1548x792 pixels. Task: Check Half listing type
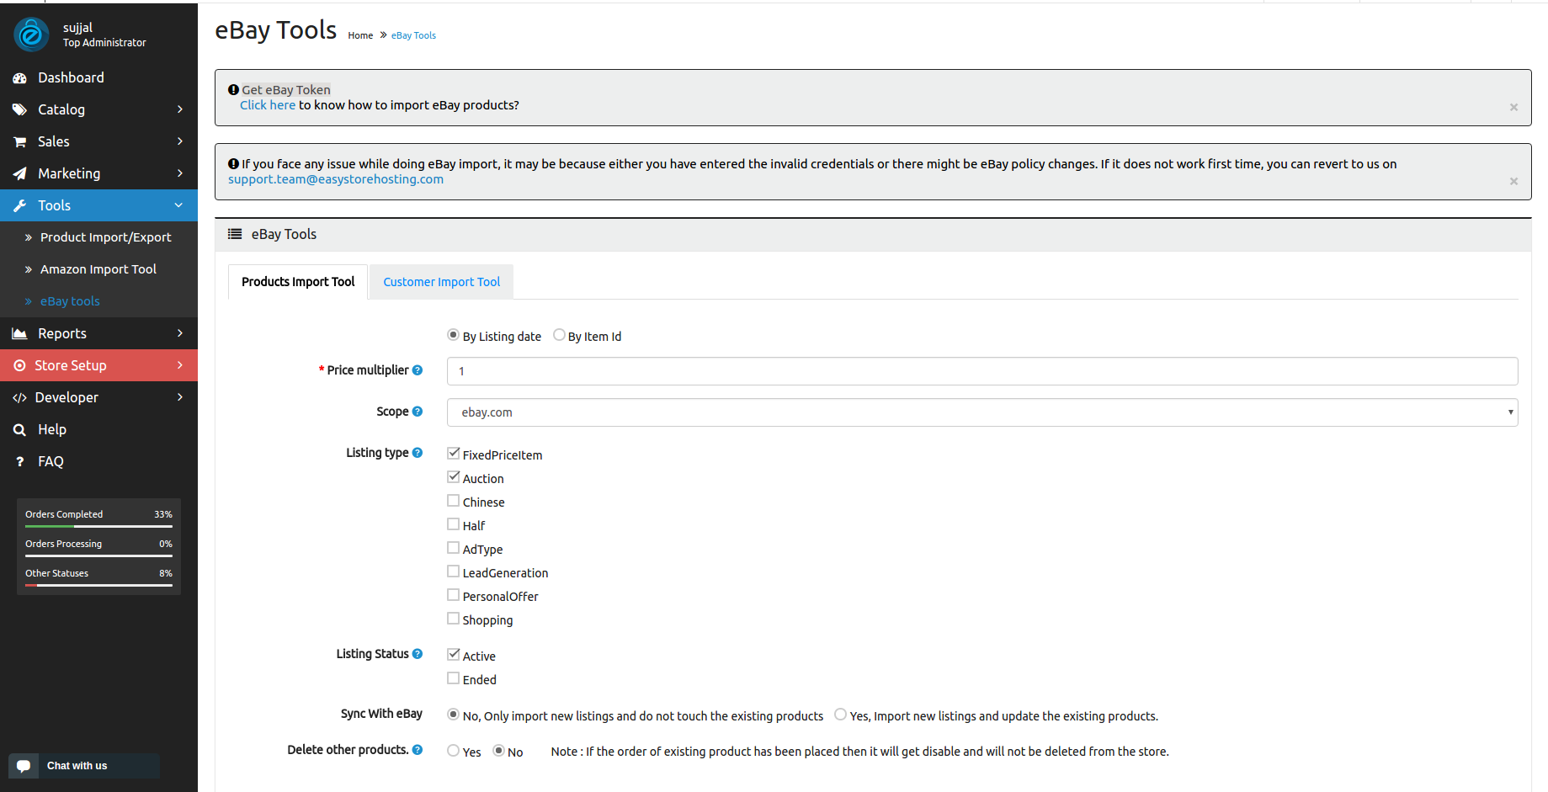click(x=454, y=524)
